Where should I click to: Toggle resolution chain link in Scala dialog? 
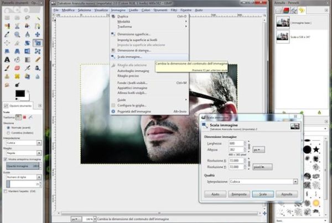(x=249, y=163)
